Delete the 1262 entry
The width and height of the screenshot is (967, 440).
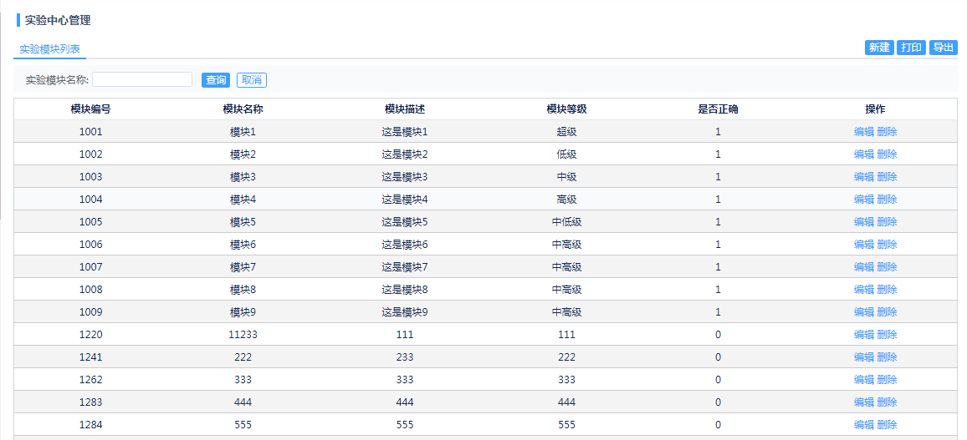[887, 380]
